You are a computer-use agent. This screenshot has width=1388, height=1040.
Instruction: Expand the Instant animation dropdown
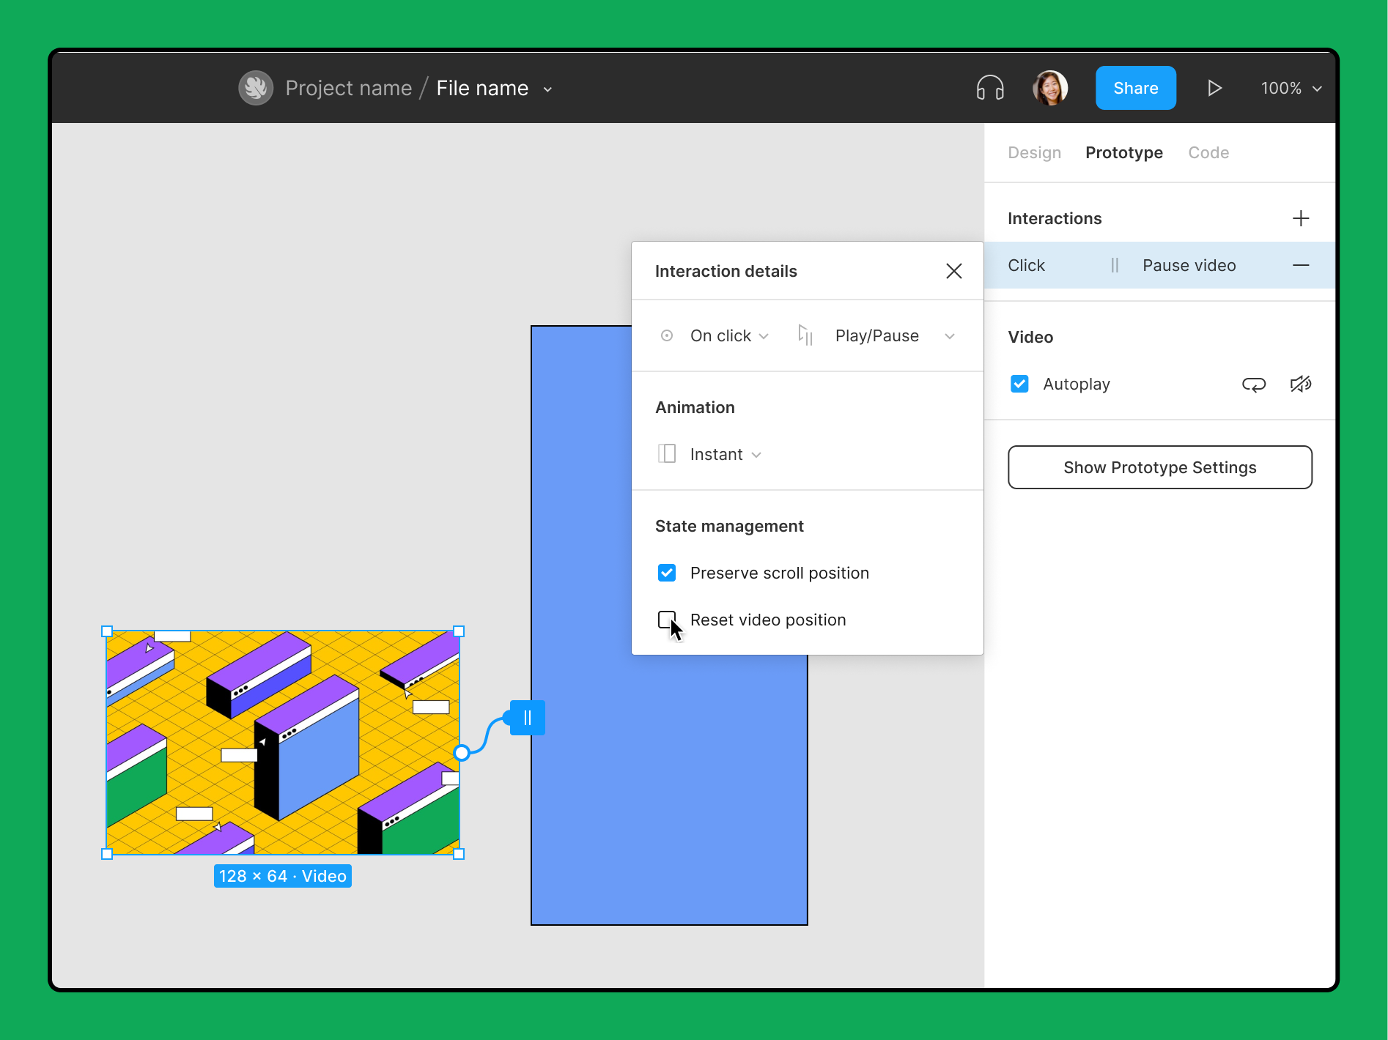pyautogui.click(x=725, y=455)
